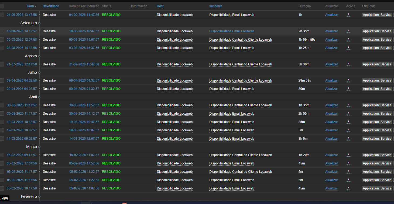
Task: Check the box for 21-07-2026 12:17:58 row
Action: click(2, 64)
